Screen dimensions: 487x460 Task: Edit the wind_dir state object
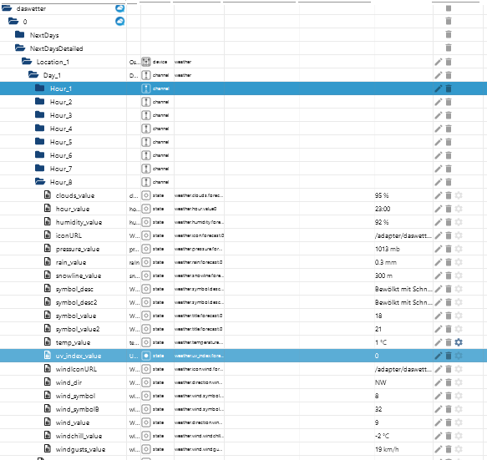(438, 382)
